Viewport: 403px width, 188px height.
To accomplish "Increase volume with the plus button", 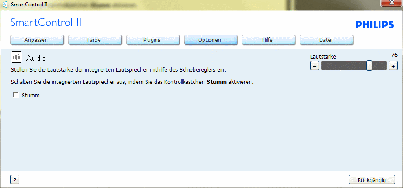I will (x=393, y=66).
